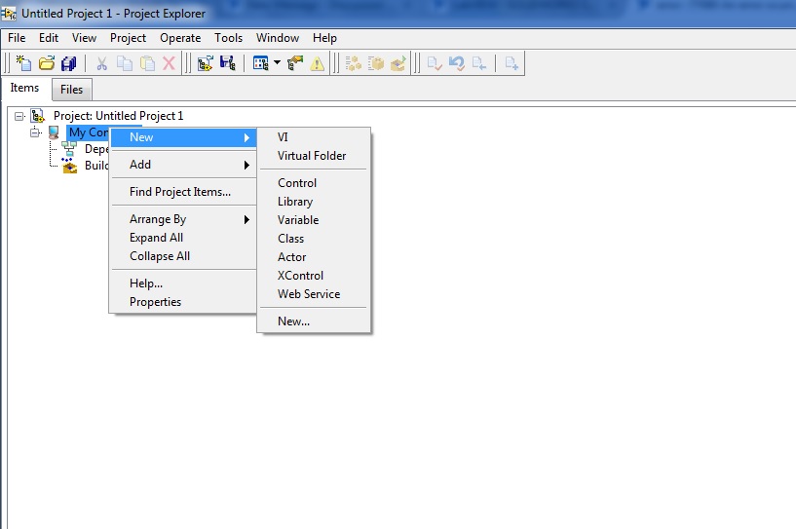The width and height of the screenshot is (796, 529).
Task: Click the Build Specifications tree icon
Action: pyautogui.click(x=69, y=166)
